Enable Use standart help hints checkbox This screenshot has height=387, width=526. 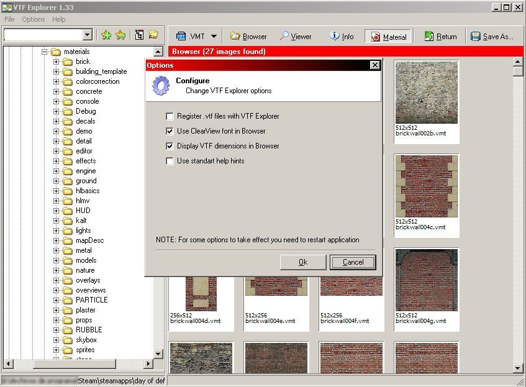coord(170,161)
